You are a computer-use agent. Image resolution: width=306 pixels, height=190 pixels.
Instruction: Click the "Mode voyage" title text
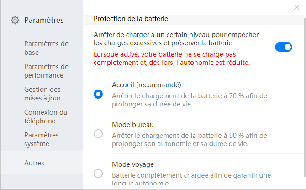coord(133,164)
